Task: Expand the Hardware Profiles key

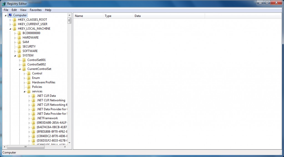Action: pos(24,83)
